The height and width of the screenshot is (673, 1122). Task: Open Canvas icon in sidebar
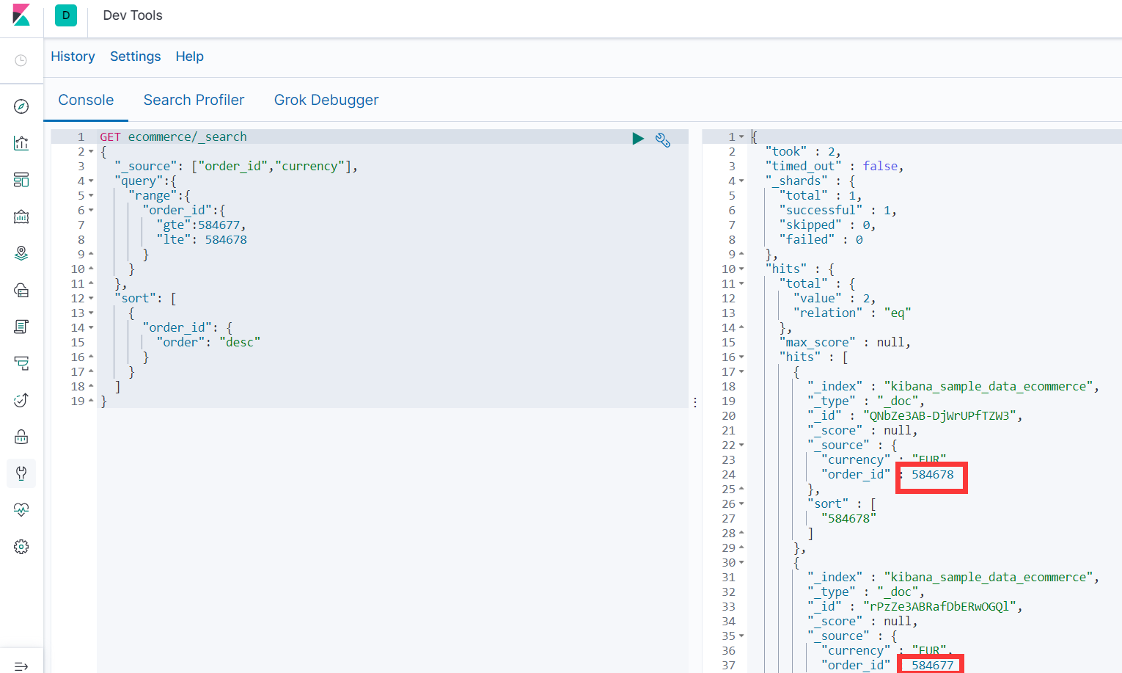pos(21,217)
